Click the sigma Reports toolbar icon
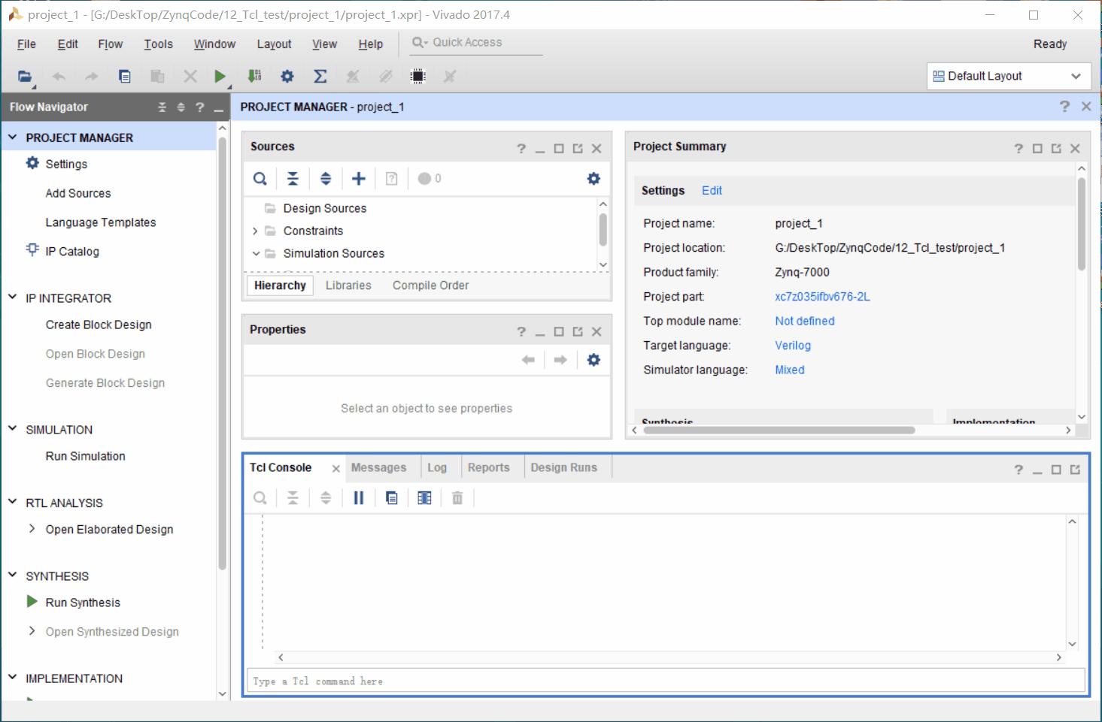This screenshot has width=1102, height=722. point(320,76)
